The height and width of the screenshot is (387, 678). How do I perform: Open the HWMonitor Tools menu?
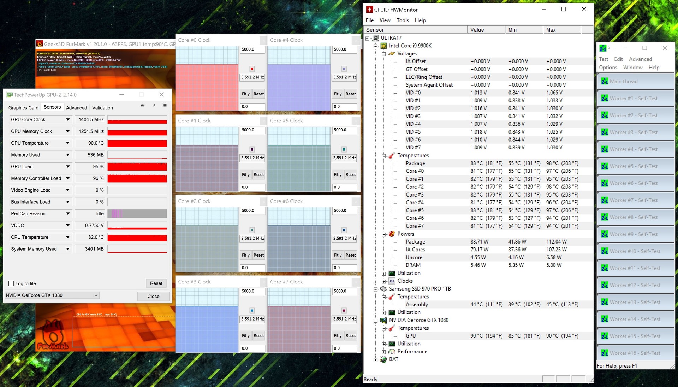(402, 20)
